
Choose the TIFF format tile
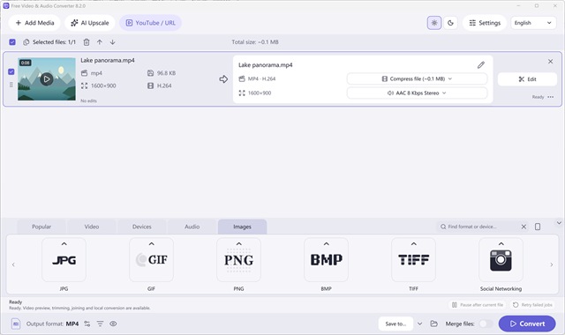pyautogui.click(x=413, y=259)
